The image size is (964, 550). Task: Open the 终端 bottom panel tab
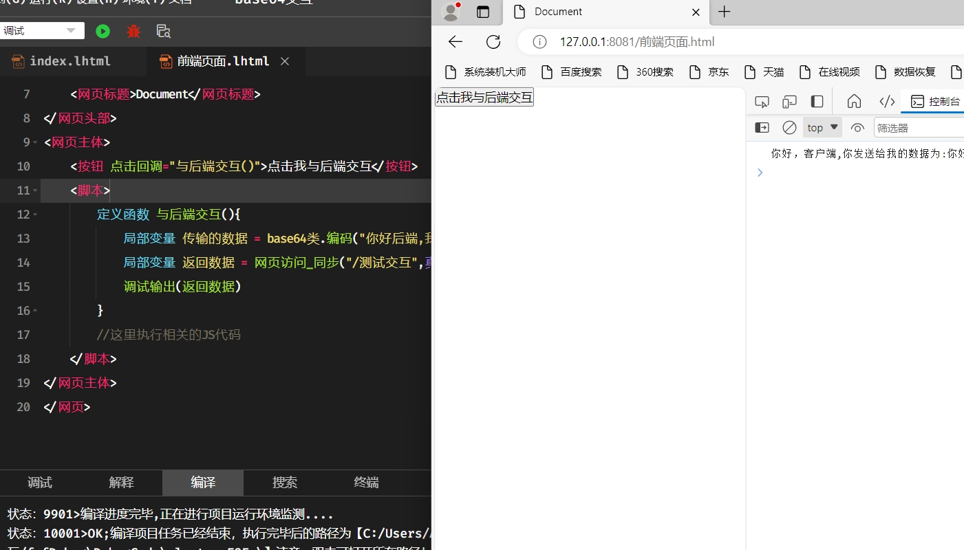pos(366,483)
